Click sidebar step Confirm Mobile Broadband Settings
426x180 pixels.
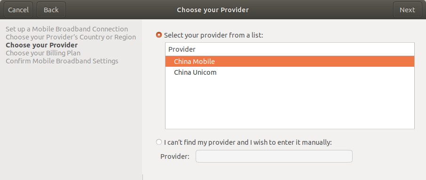(62, 61)
